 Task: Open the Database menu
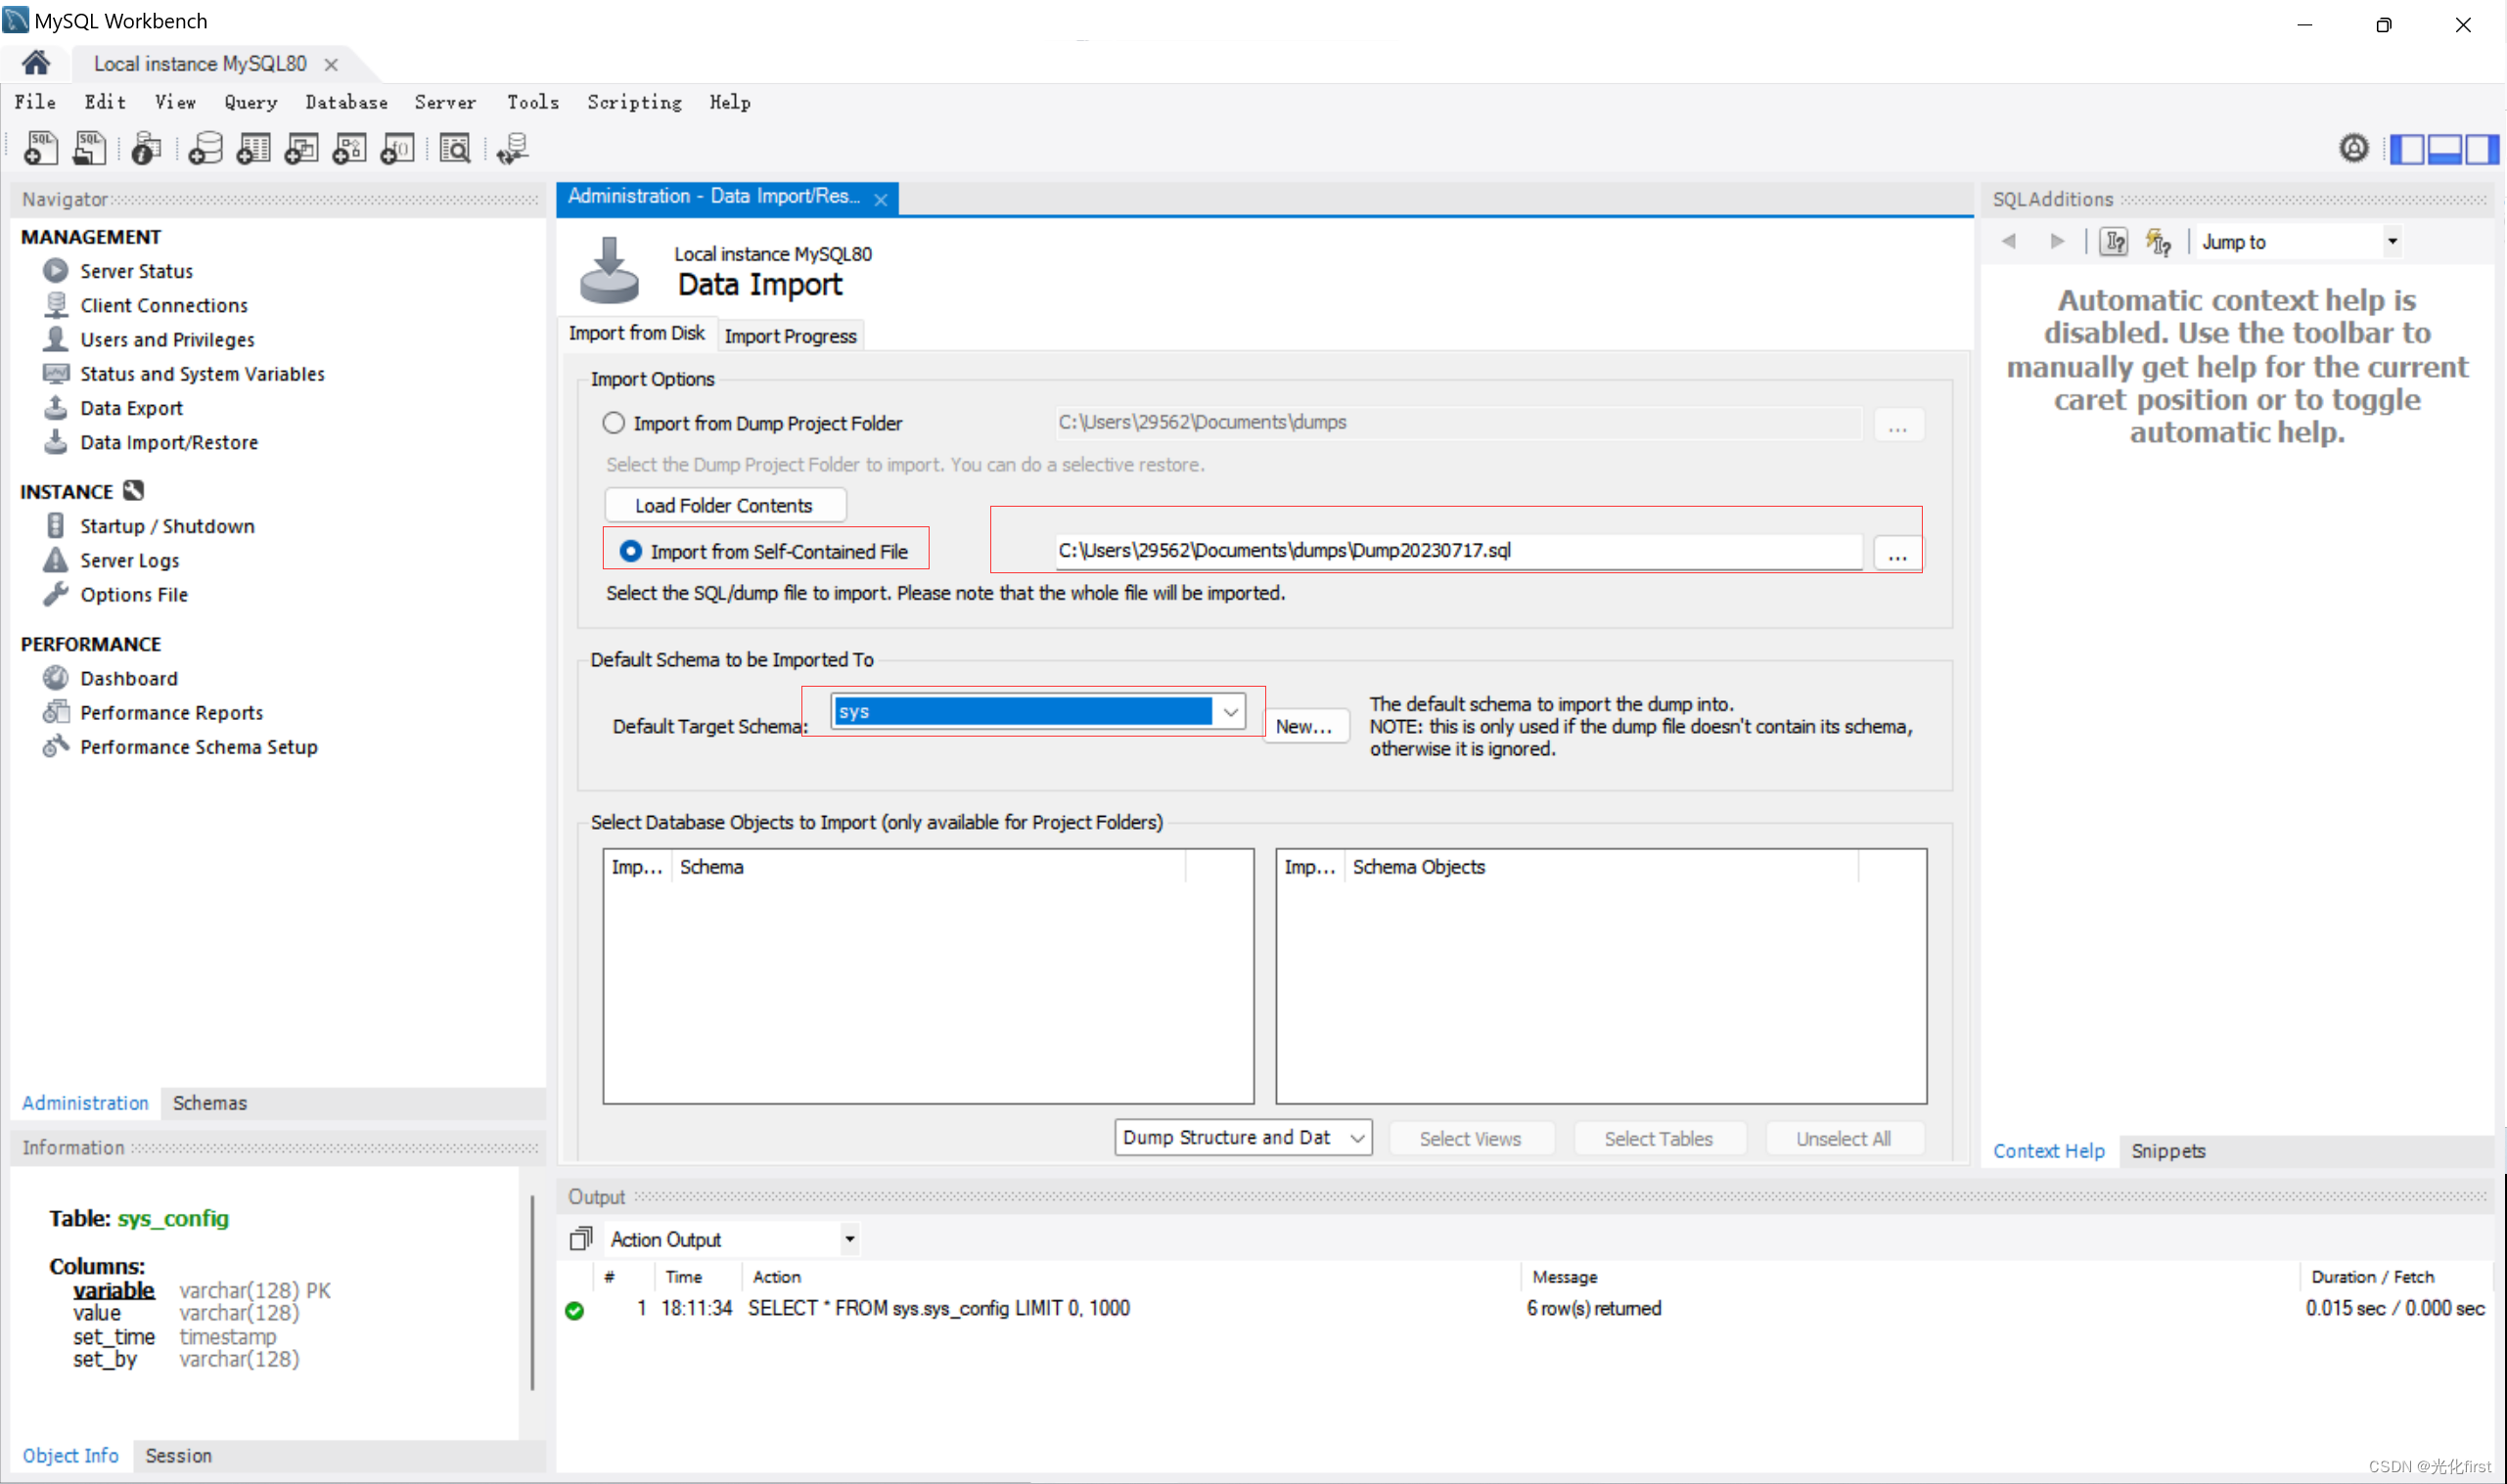point(346,102)
